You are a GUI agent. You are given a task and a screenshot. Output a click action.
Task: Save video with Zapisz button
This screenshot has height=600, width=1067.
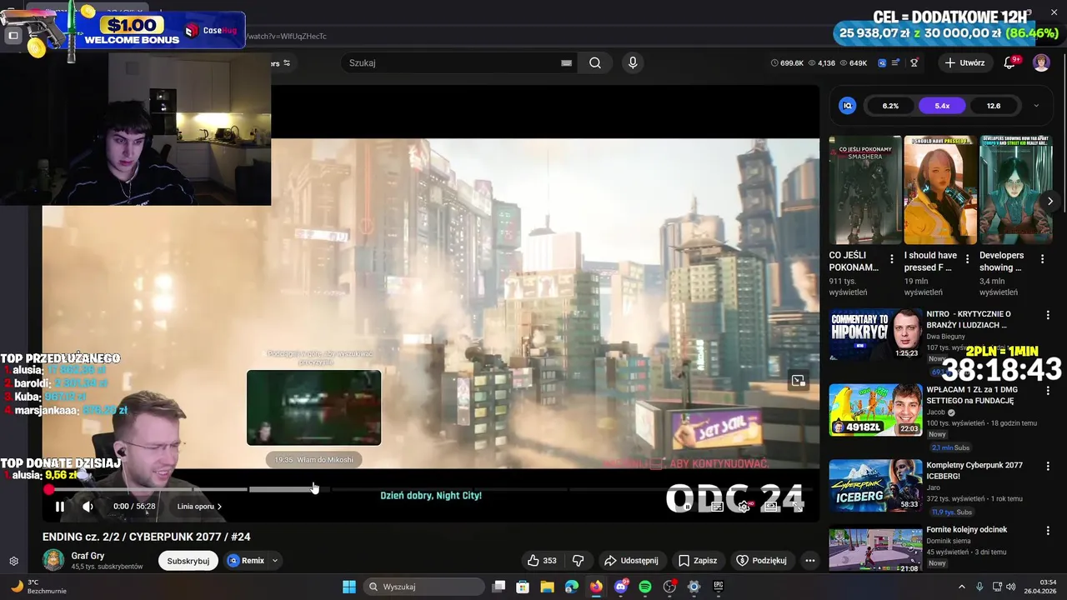[x=698, y=561]
